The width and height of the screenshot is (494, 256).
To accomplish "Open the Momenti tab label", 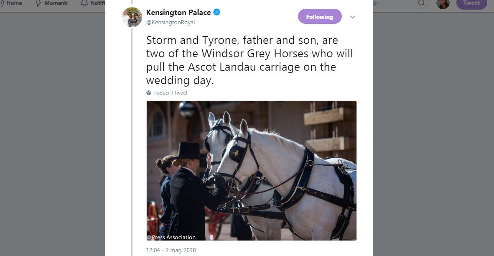I will (x=56, y=3).
